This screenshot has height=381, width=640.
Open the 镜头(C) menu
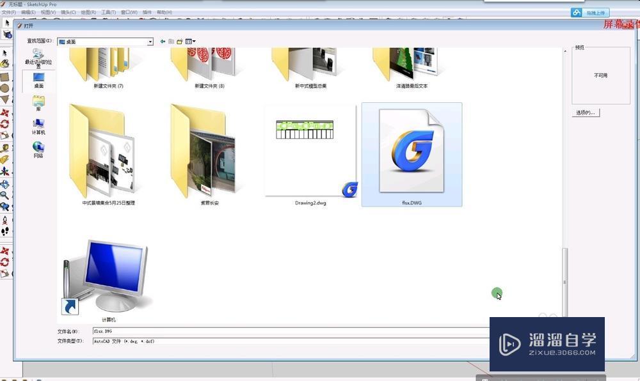click(68, 12)
